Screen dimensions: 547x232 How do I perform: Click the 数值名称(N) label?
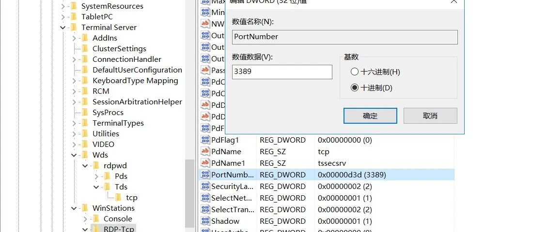pyautogui.click(x=253, y=22)
